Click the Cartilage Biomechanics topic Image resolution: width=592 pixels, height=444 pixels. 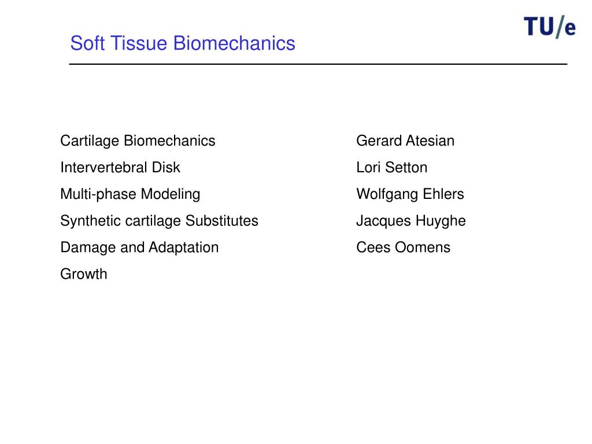click(138, 141)
